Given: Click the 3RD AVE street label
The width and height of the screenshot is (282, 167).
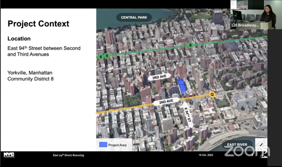Looking at the screenshot, I should tap(160, 77).
